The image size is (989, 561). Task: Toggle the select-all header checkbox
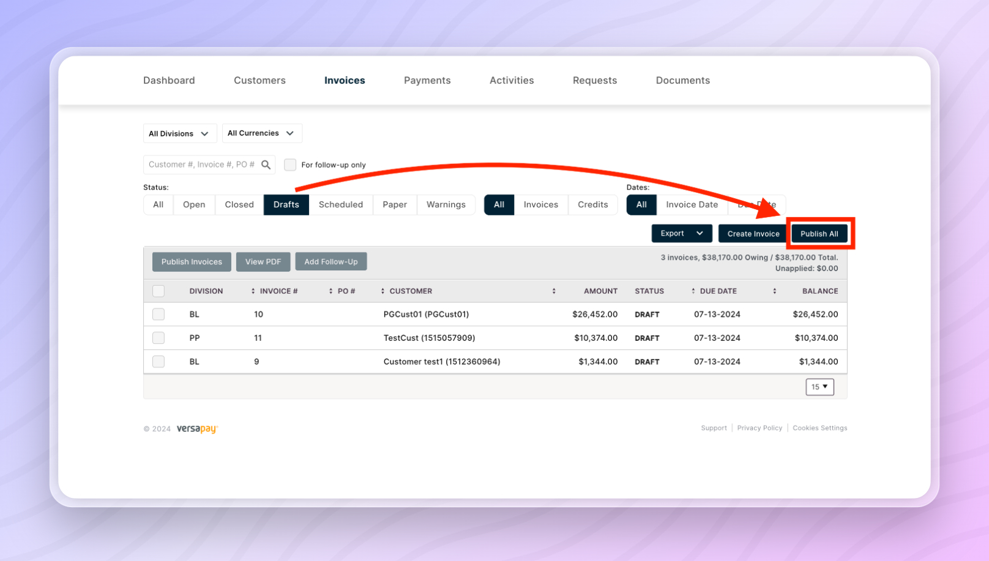(x=159, y=291)
